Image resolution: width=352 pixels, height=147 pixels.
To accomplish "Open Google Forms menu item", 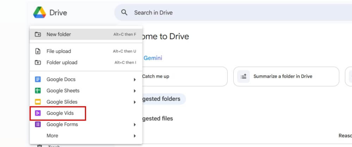I will pyautogui.click(x=86, y=124).
